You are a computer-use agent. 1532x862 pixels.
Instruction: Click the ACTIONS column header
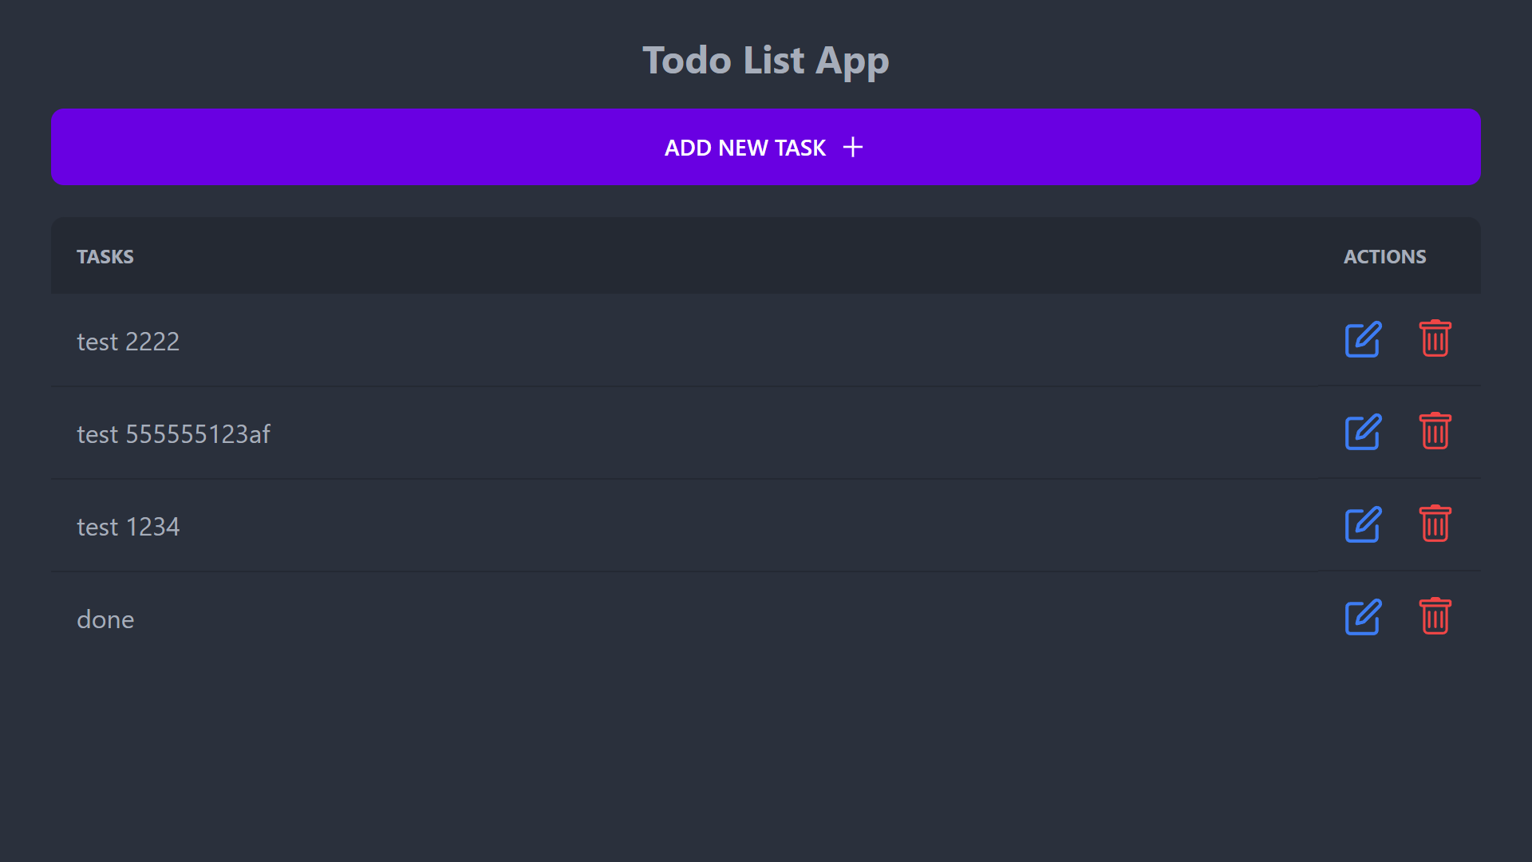point(1384,257)
